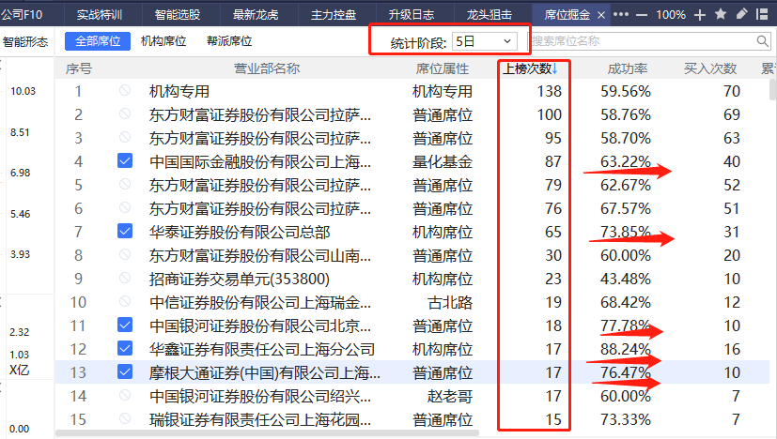Toggle the circle icon in row 2
Image resolution: width=777 pixels, height=439 pixels.
click(x=125, y=114)
